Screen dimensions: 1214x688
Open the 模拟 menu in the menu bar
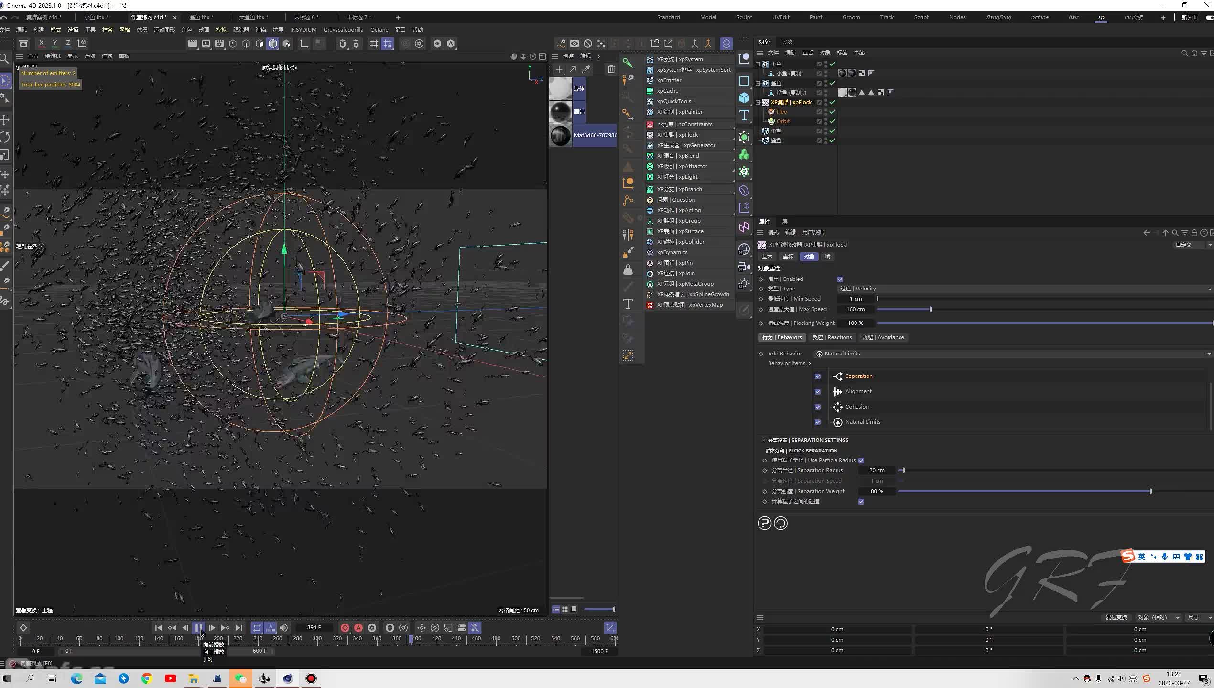(221, 30)
